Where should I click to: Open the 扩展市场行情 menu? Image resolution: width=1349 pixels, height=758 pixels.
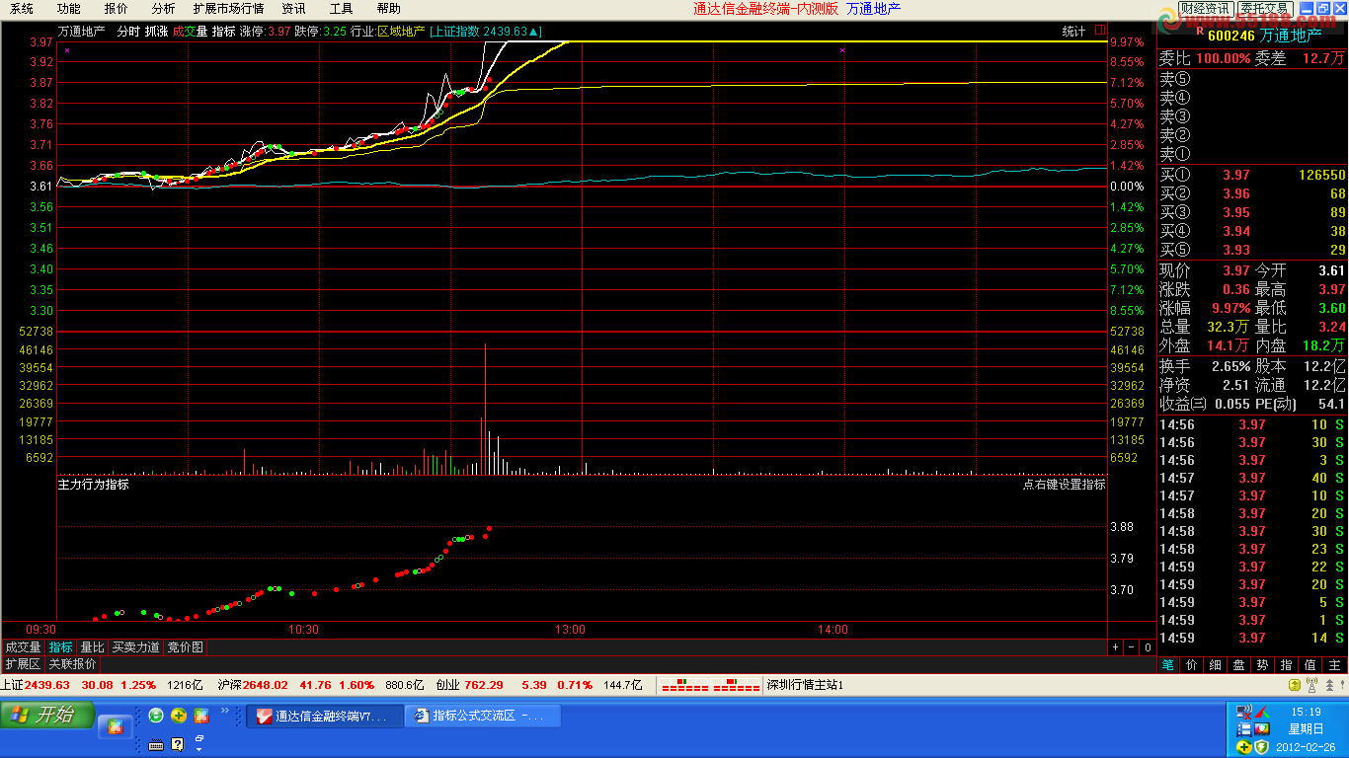(x=228, y=9)
